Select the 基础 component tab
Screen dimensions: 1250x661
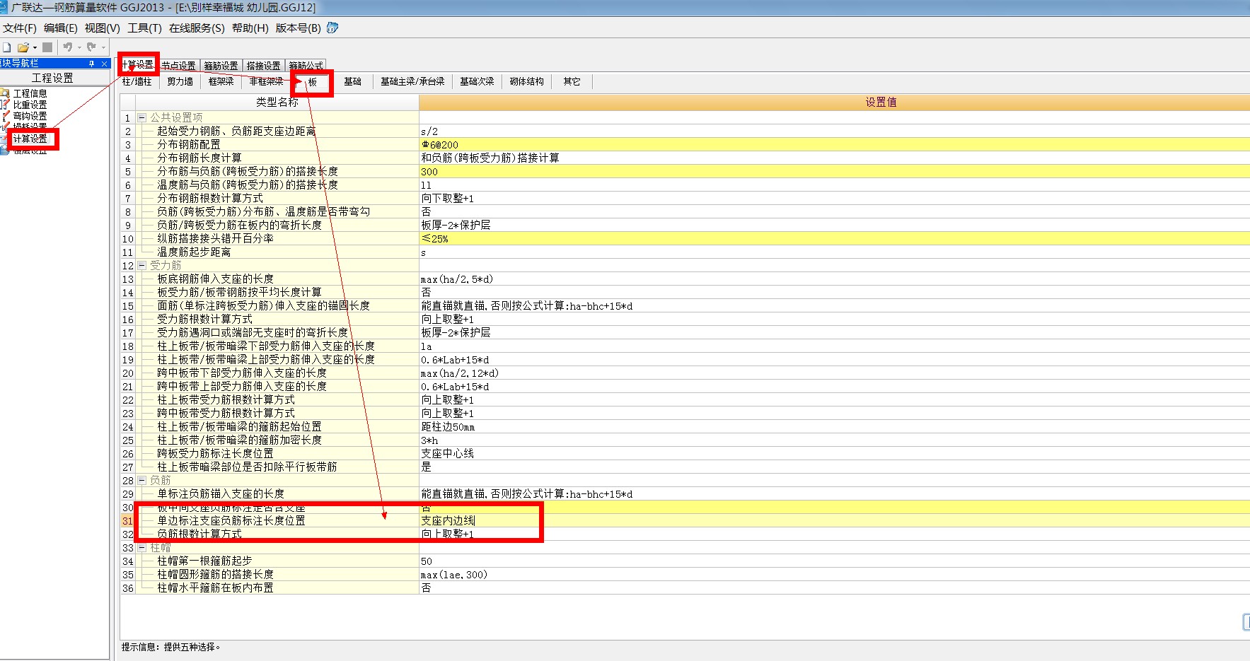tap(352, 81)
